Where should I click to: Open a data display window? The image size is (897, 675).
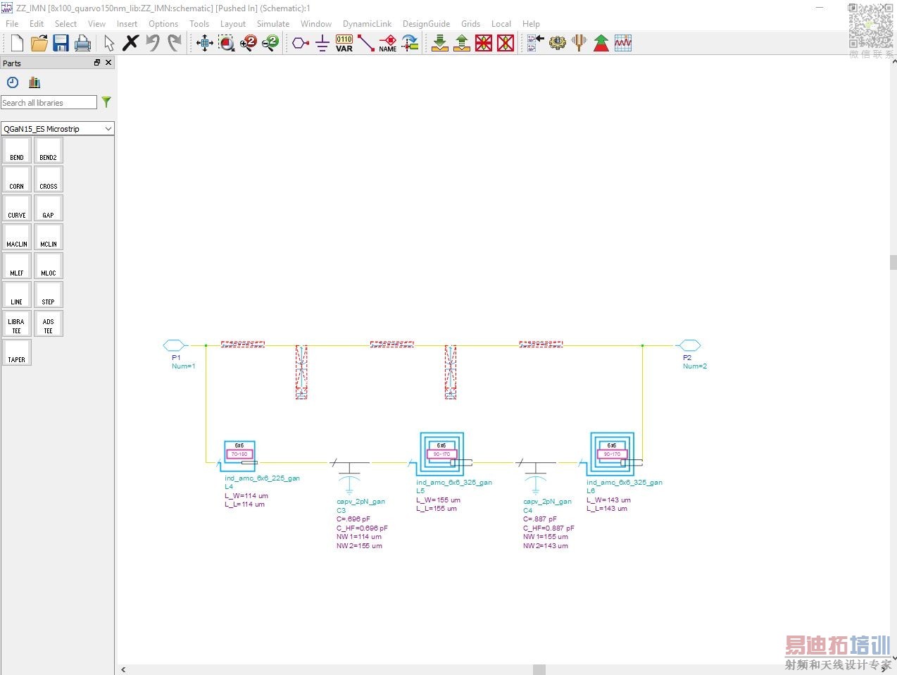coord(623,43)
